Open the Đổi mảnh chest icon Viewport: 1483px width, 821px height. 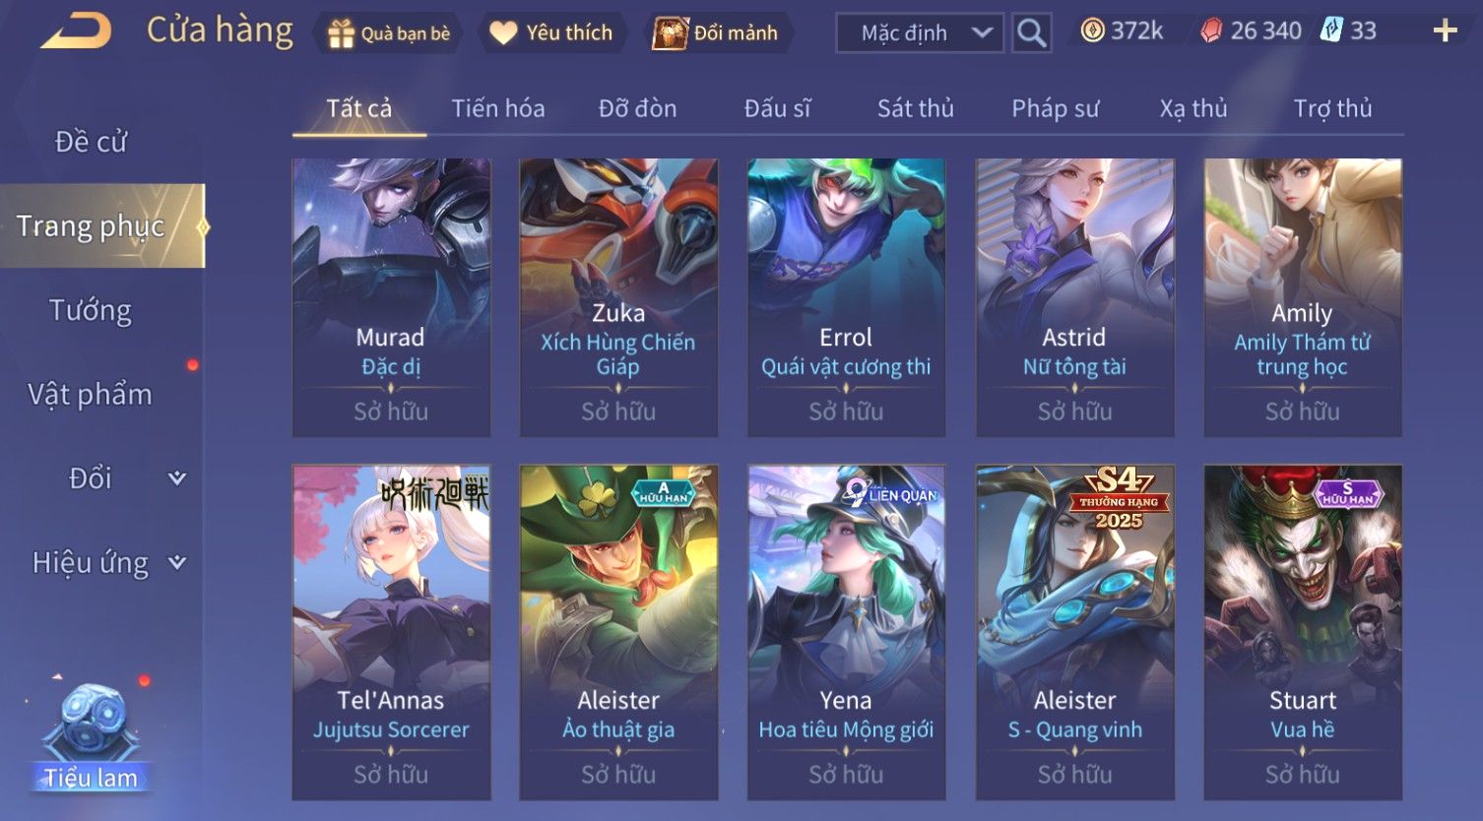pos(670,33)
